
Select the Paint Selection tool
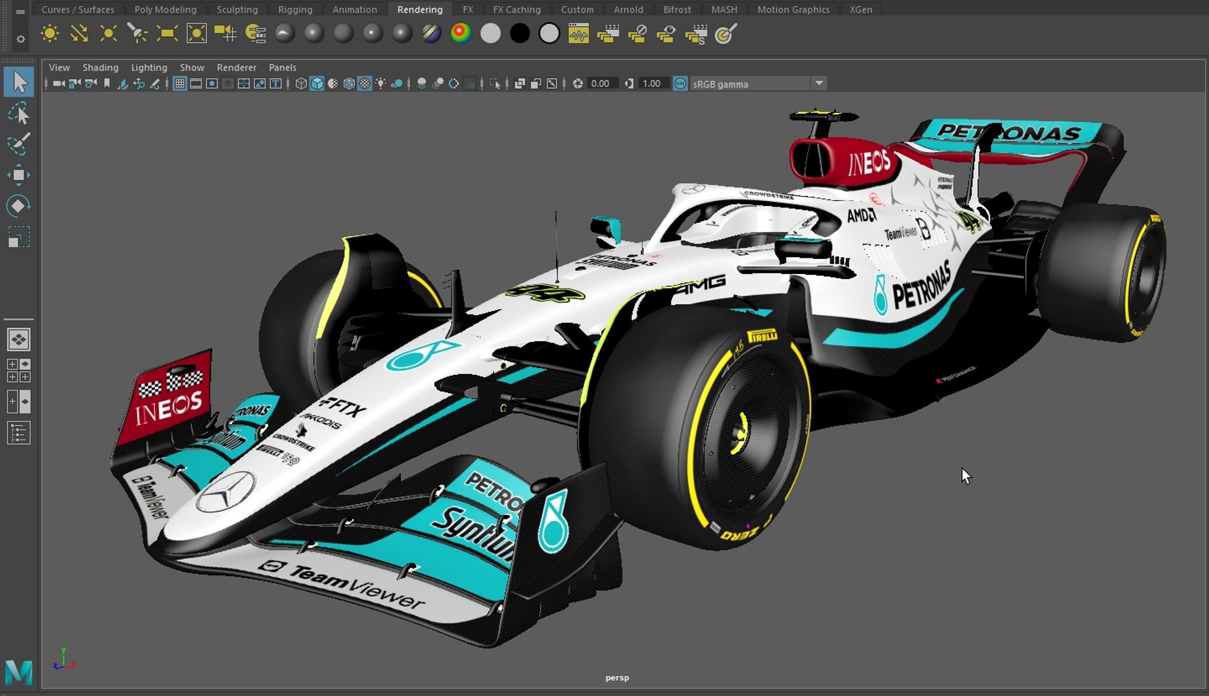[19, 144]
